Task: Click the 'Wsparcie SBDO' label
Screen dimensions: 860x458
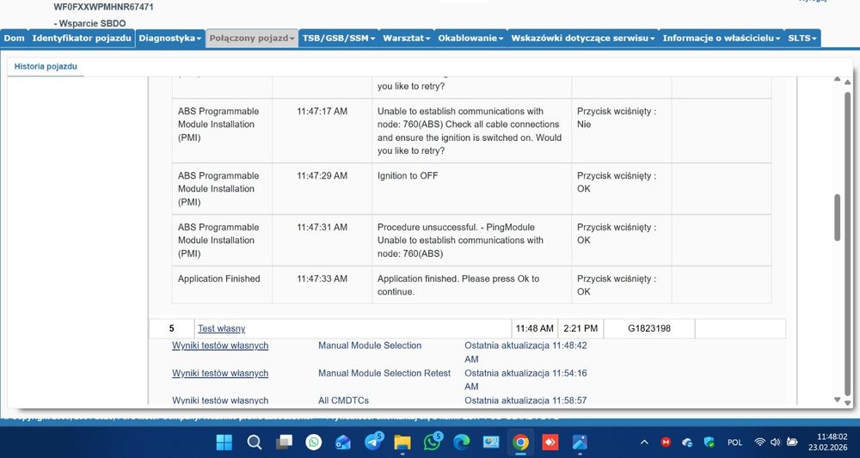Action: pyautogui.click(x=90, y=23)
